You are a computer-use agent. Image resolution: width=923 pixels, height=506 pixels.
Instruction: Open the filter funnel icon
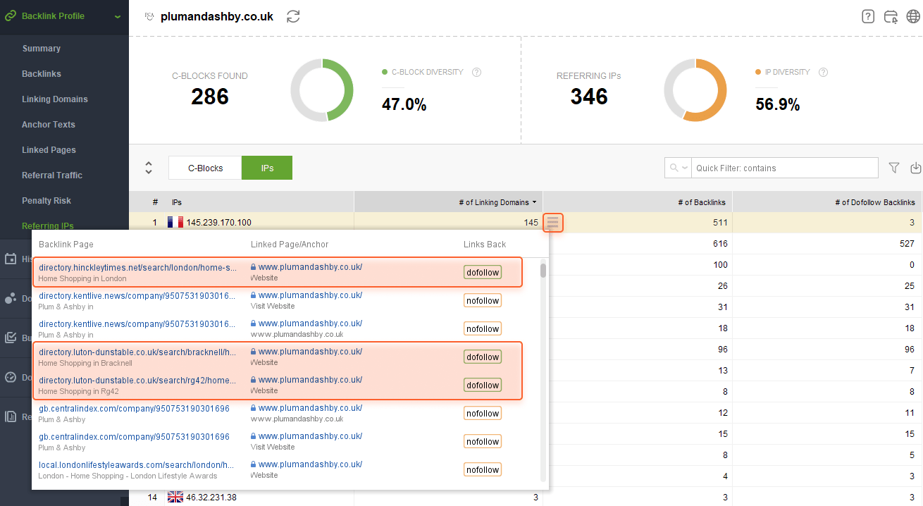coord(894,168)
